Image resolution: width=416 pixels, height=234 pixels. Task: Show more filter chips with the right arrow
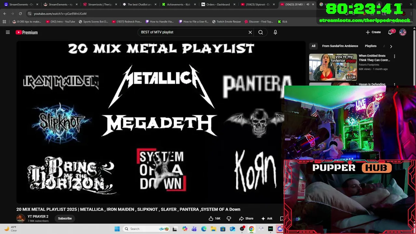coord(391,46)
